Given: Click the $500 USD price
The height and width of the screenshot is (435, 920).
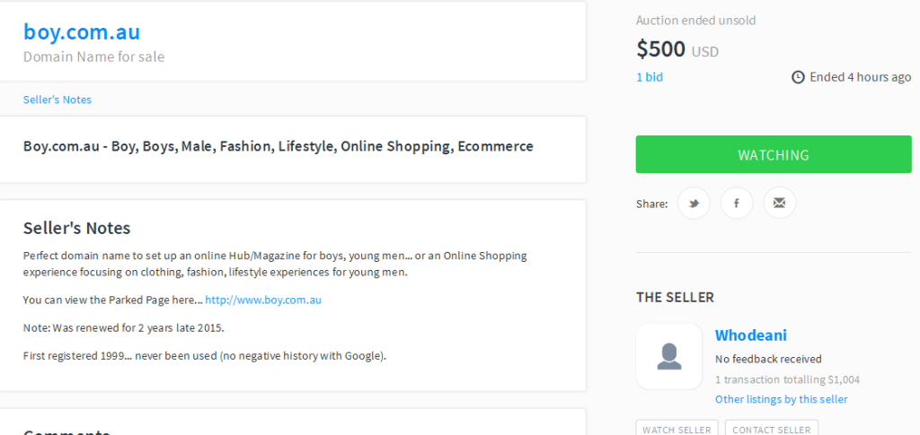Looking at the screenshot, I should pos(677,49).
